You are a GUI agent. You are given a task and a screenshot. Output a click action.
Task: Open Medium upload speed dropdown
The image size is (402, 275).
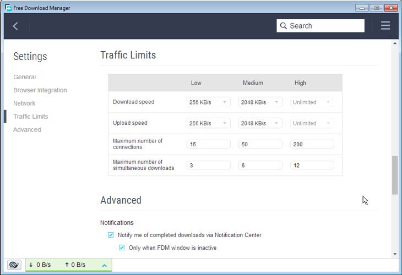point(260,123)
